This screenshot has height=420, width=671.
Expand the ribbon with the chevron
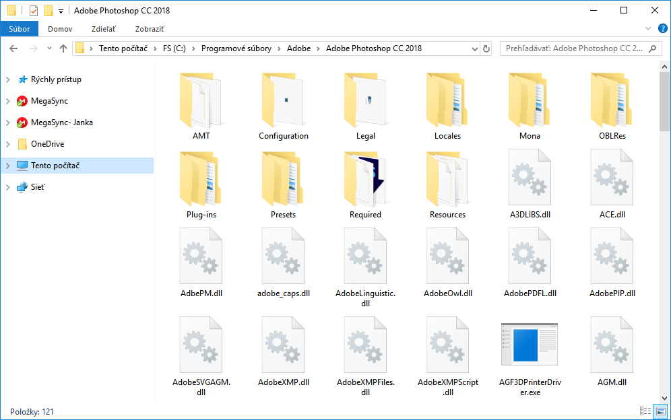[x=648, y=29]
